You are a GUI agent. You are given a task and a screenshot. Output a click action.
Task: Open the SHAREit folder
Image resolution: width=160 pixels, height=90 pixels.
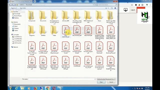pyautogui.click(x=43, y=31)
